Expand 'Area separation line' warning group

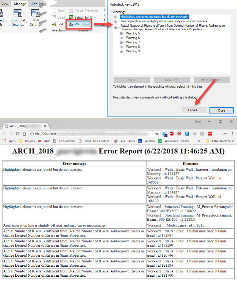coord(116,21)
